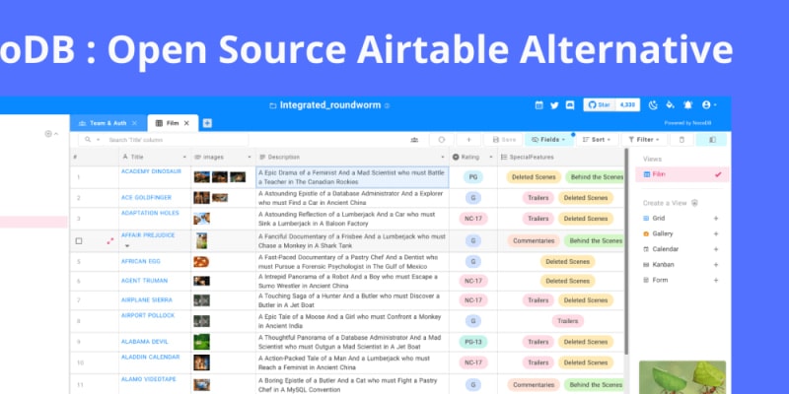Screen dimensions: 789x394
Task: Open the Fields dropdown
Action: click(x=549, y=140)
